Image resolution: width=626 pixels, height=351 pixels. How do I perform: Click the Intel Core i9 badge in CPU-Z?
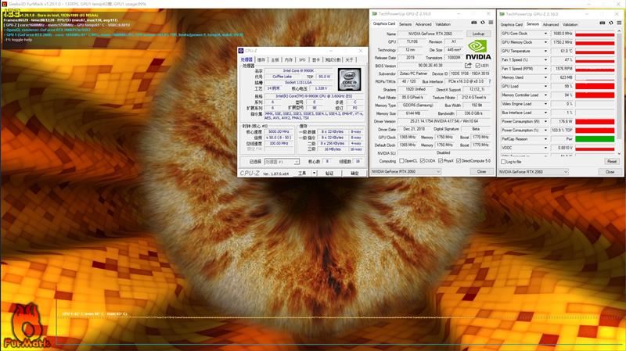349,80
